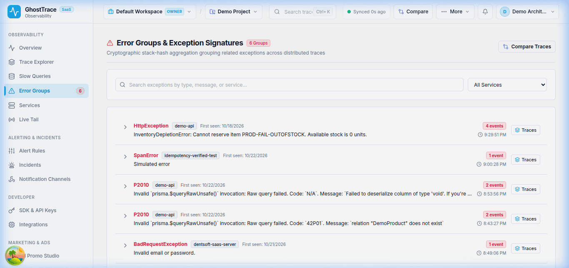The image size is (569, 268).
Task: Click the red warning triangle beside the page title
Action: click(110, 43)
